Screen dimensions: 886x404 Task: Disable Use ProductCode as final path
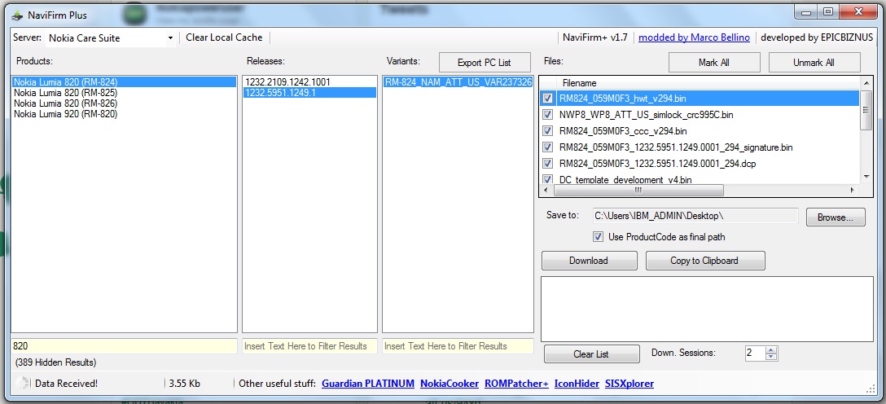[x=598, y=237]
